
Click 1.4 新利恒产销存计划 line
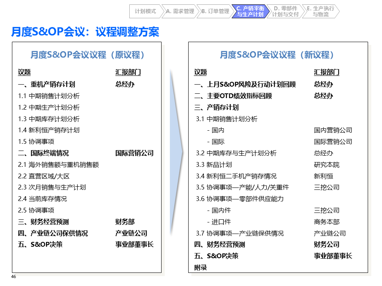(49, 130)
